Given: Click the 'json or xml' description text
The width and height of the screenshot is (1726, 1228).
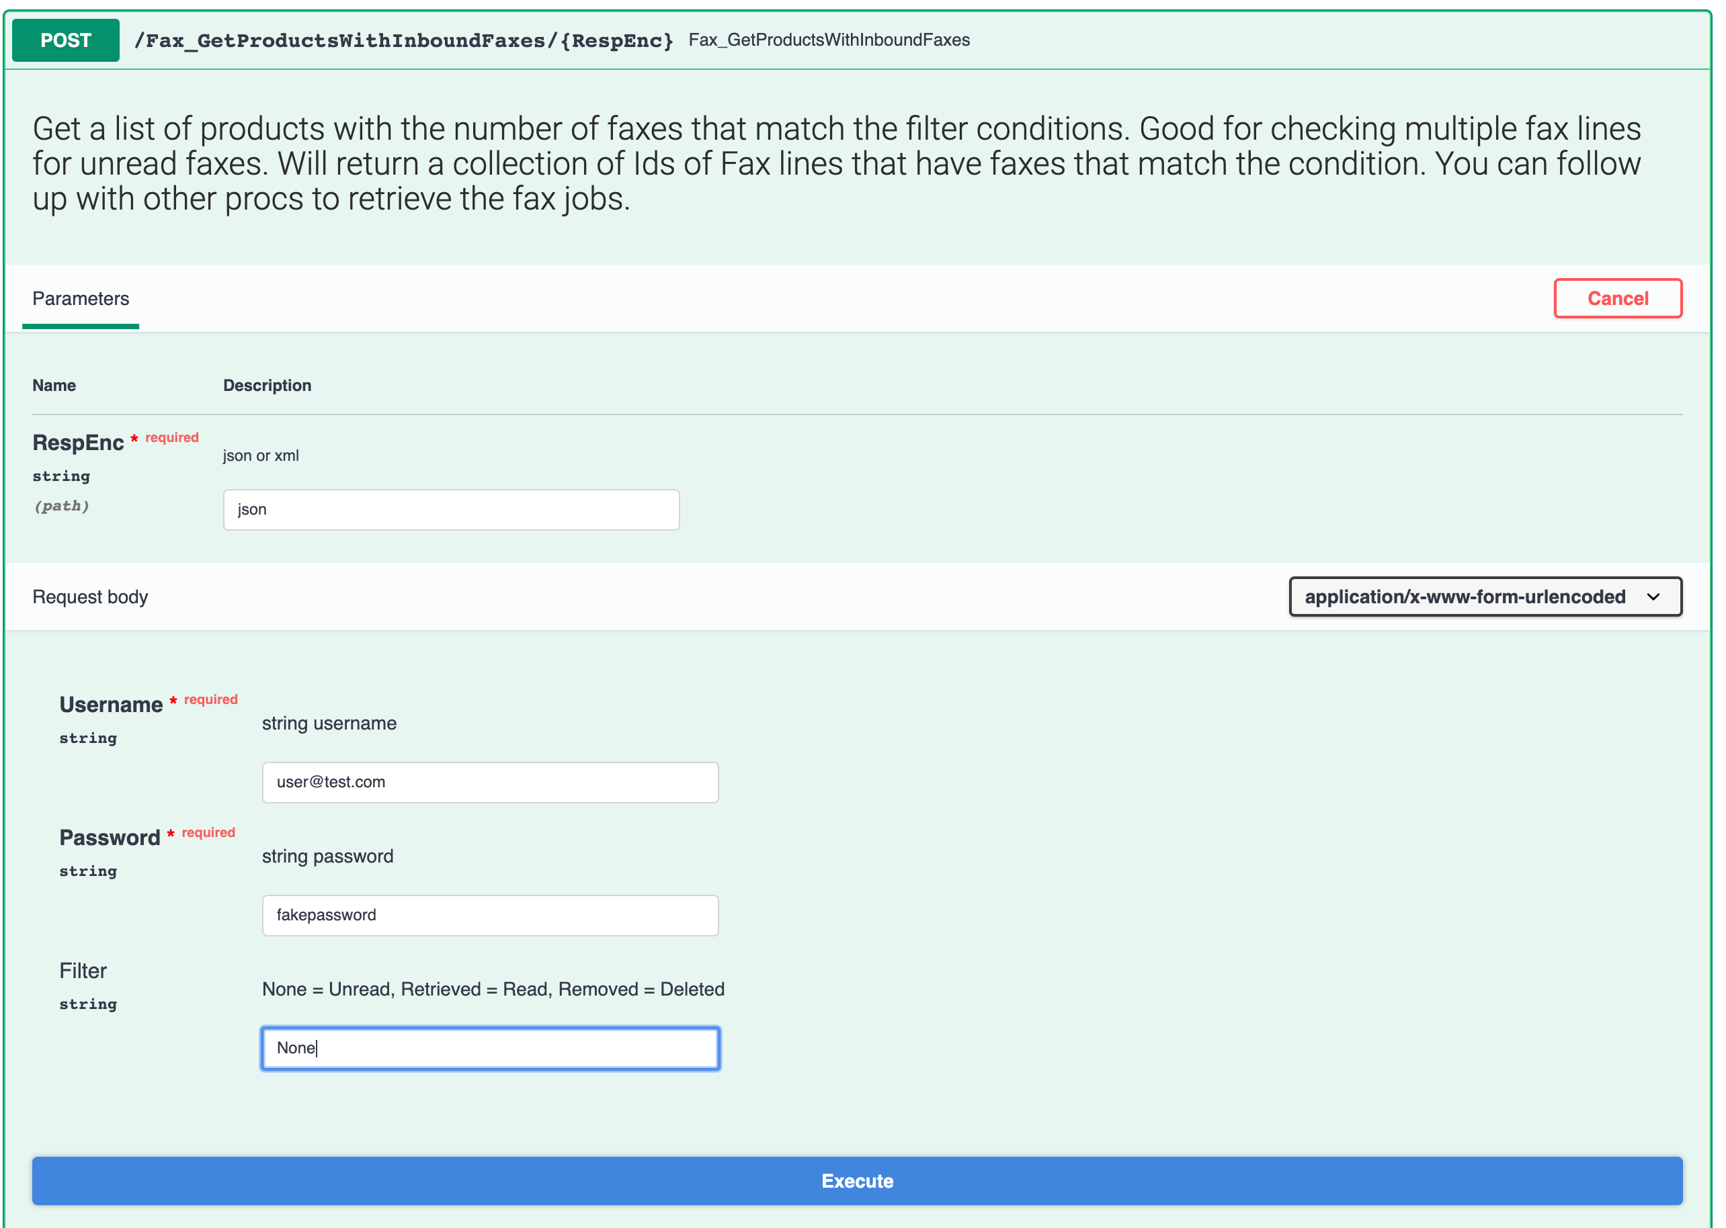Looking at the screenshot, I should pos(260,455).
